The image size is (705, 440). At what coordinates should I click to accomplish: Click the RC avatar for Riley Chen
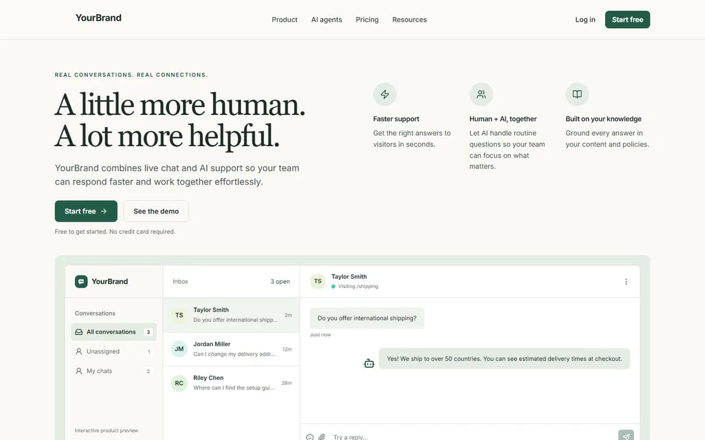pyautogui.click(x=179, y=383)
